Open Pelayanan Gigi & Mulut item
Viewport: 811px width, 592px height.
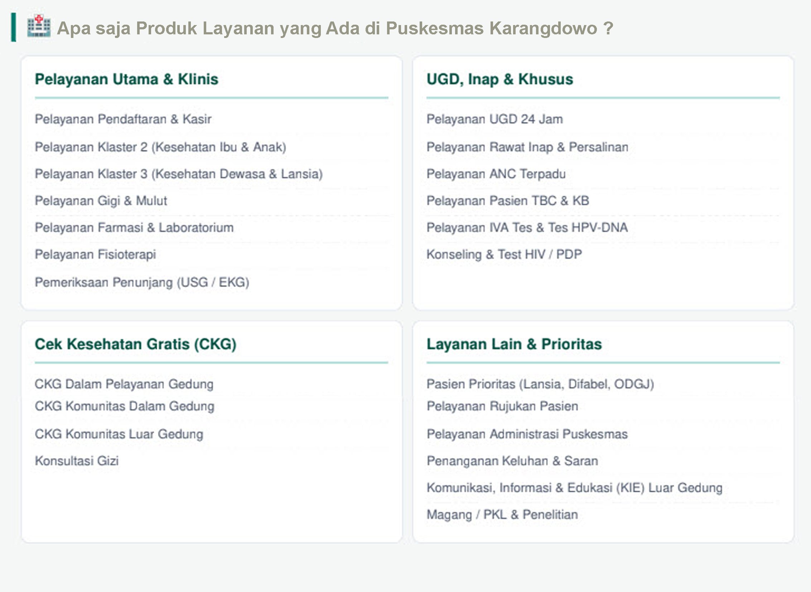point(101,201)
